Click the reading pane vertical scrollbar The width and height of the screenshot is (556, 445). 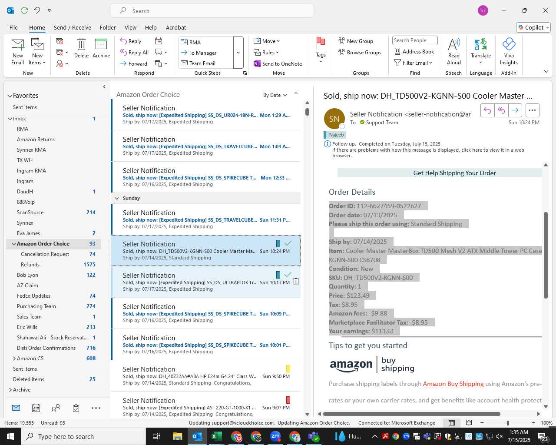point(546,255)
